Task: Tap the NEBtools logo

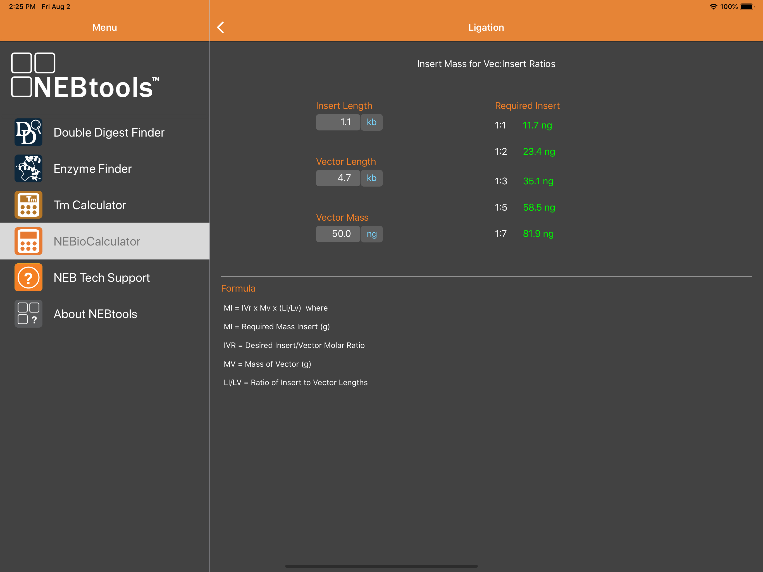Action: tap(85, 75)
